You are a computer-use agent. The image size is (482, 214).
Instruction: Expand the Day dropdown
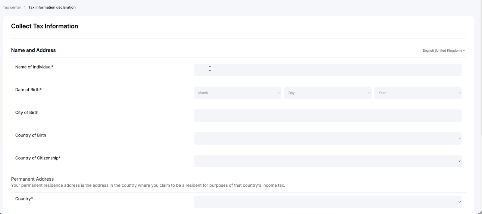coord(327,93)
